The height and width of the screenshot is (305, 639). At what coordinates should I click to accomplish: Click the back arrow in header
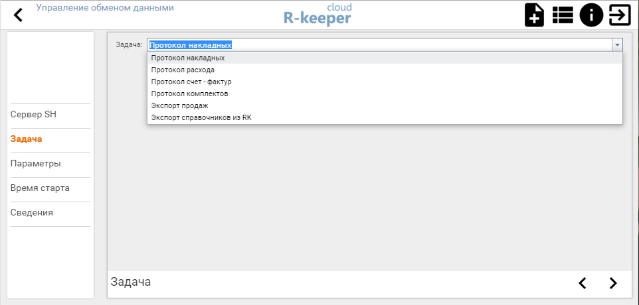[18, 15]
